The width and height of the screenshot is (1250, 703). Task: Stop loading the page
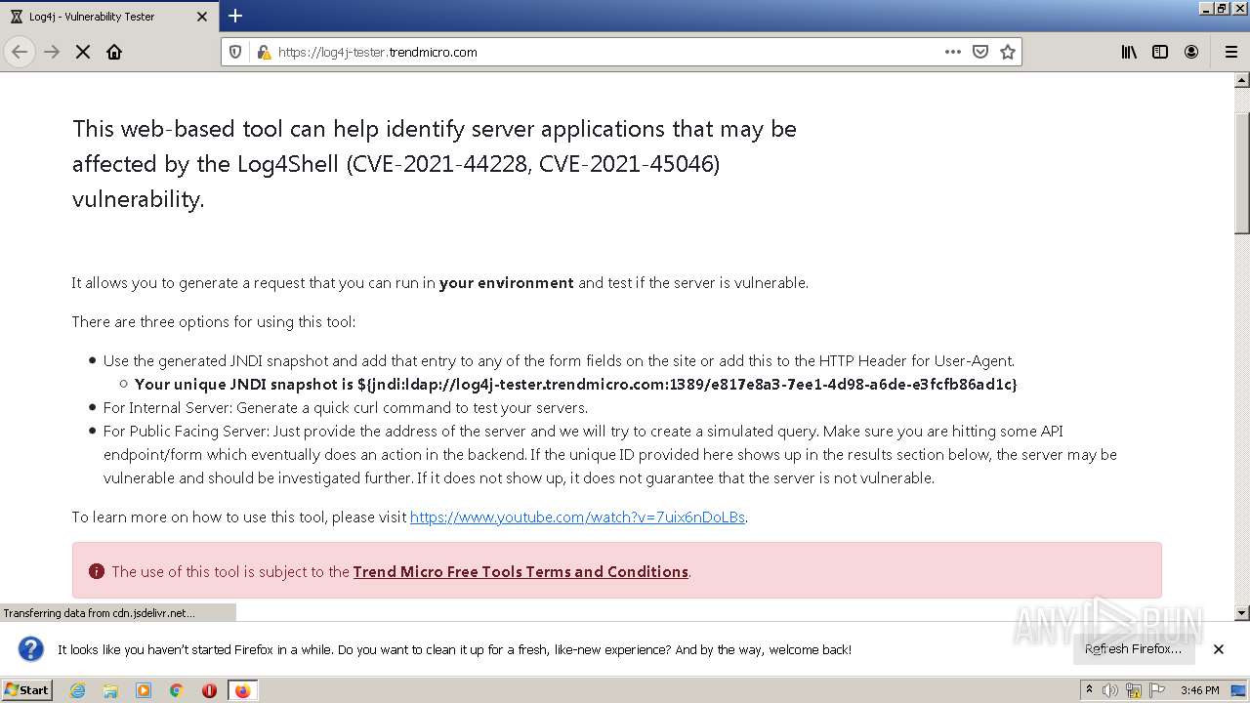(x=83, y=52)
